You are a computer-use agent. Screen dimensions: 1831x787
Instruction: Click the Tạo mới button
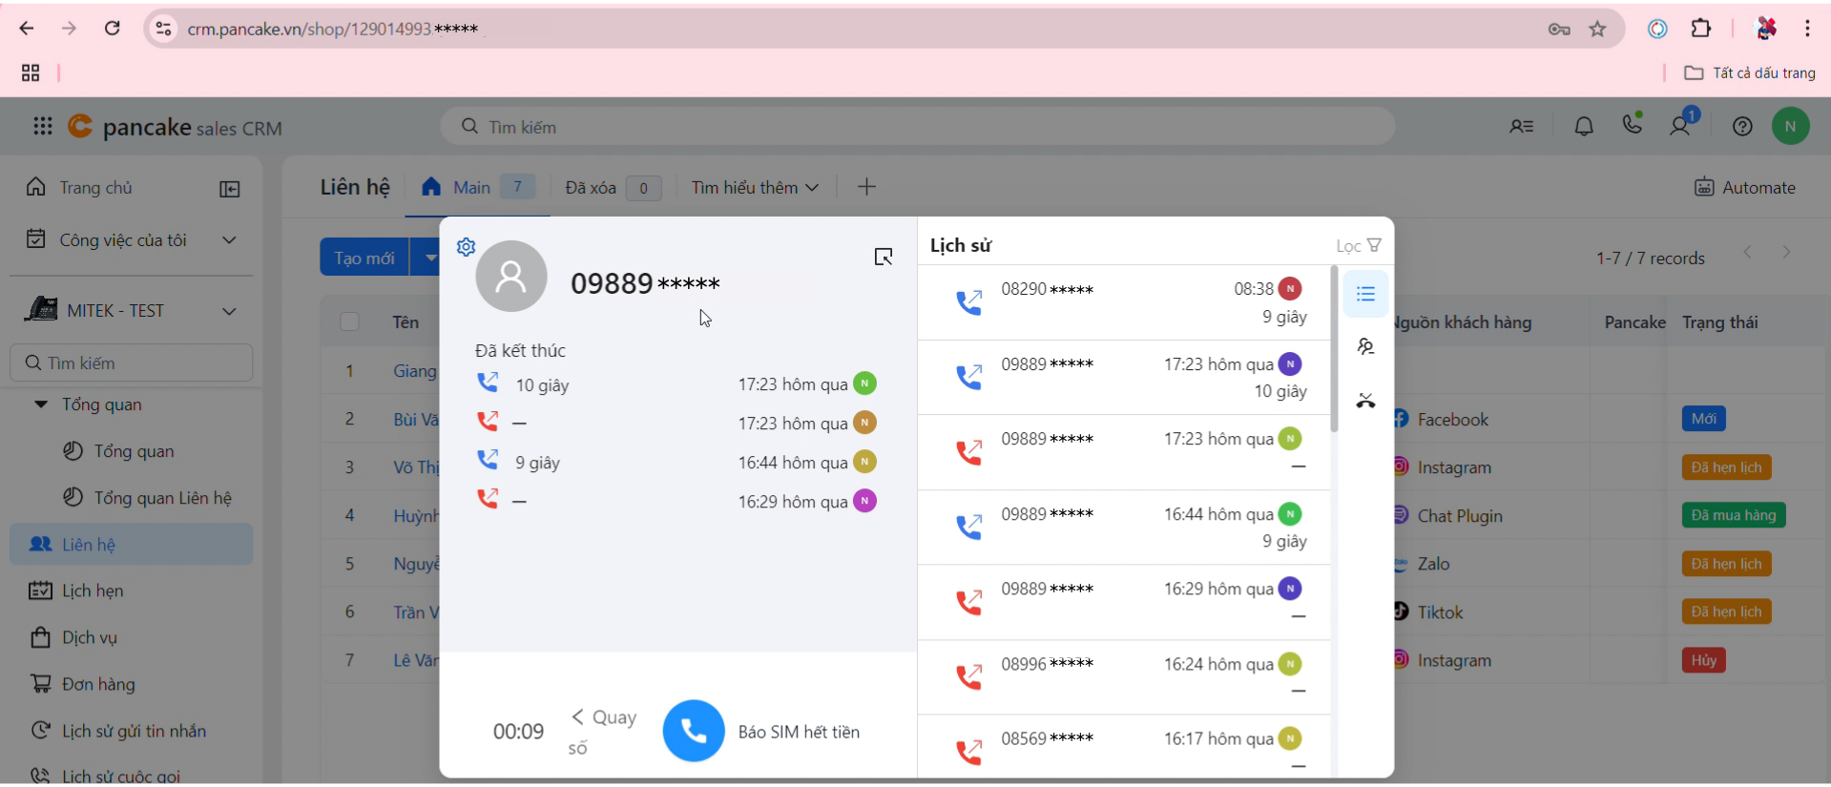[x=364, y=258]
